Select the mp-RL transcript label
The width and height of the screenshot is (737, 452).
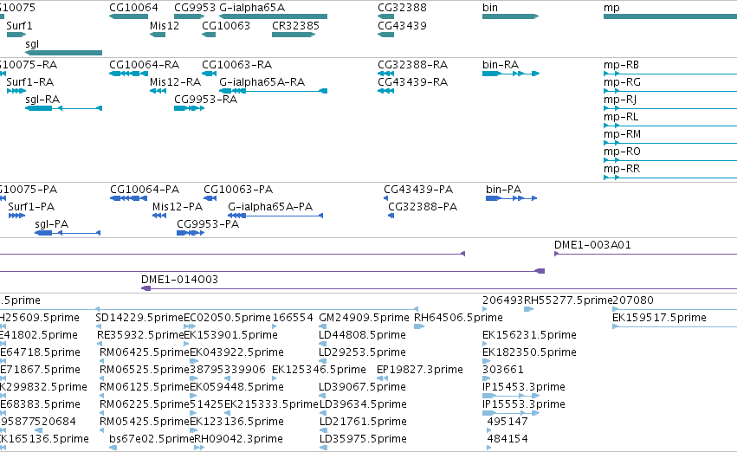[x=621, y=117]
